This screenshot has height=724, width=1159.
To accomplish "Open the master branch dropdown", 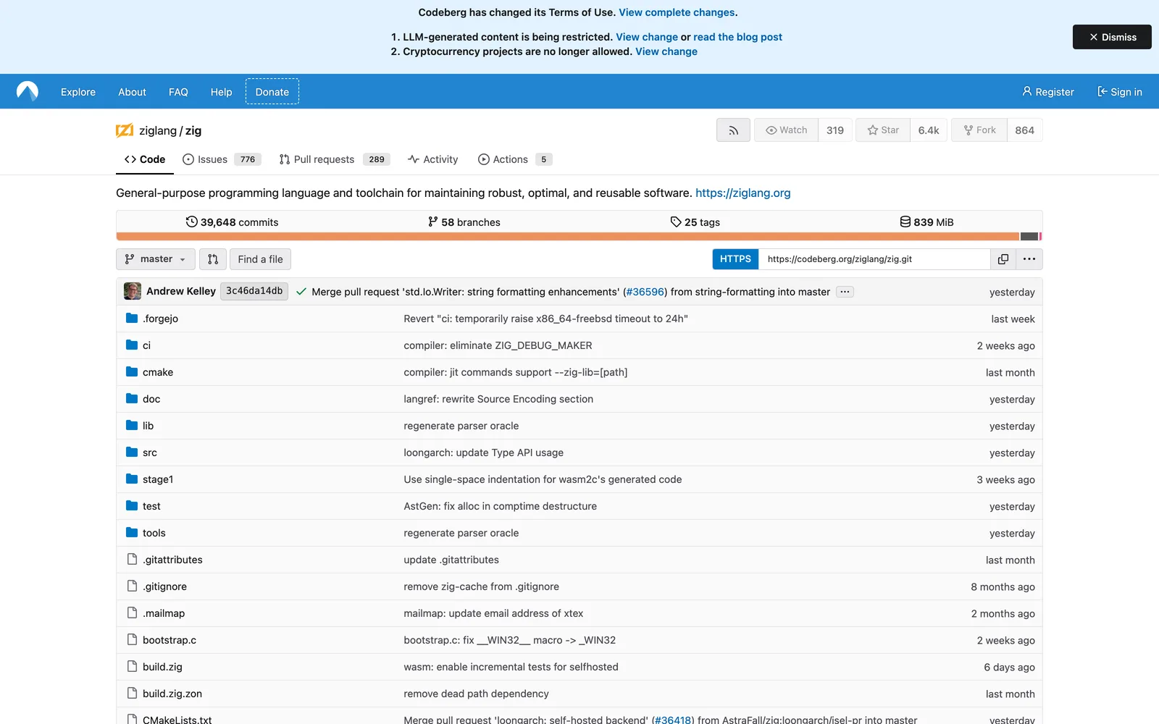I will 155,259.
